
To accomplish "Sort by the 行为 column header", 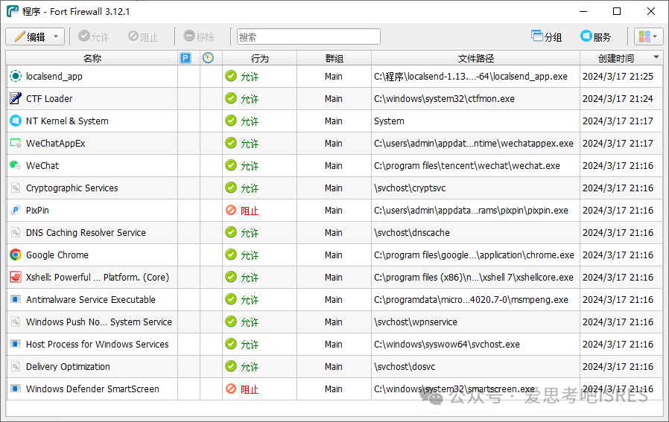I will [259, 58].
